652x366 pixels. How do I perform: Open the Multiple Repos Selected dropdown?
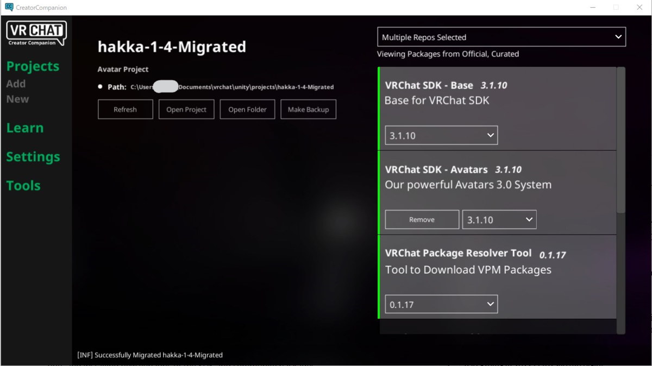click(x=501, y=36)
